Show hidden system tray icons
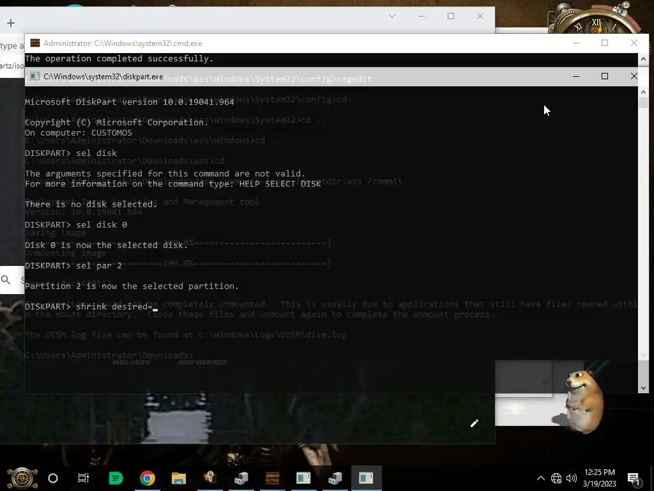Image resolution: width=654 pixels, height=491 pixels. point(540,478)
